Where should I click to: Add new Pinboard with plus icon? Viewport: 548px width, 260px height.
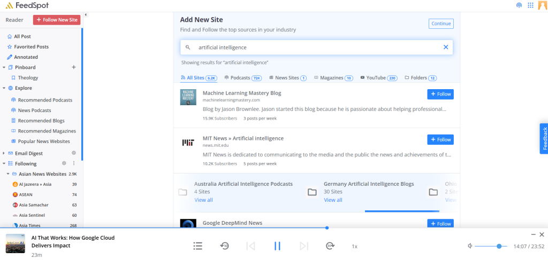pyautogui.click(x=74, y=67)
